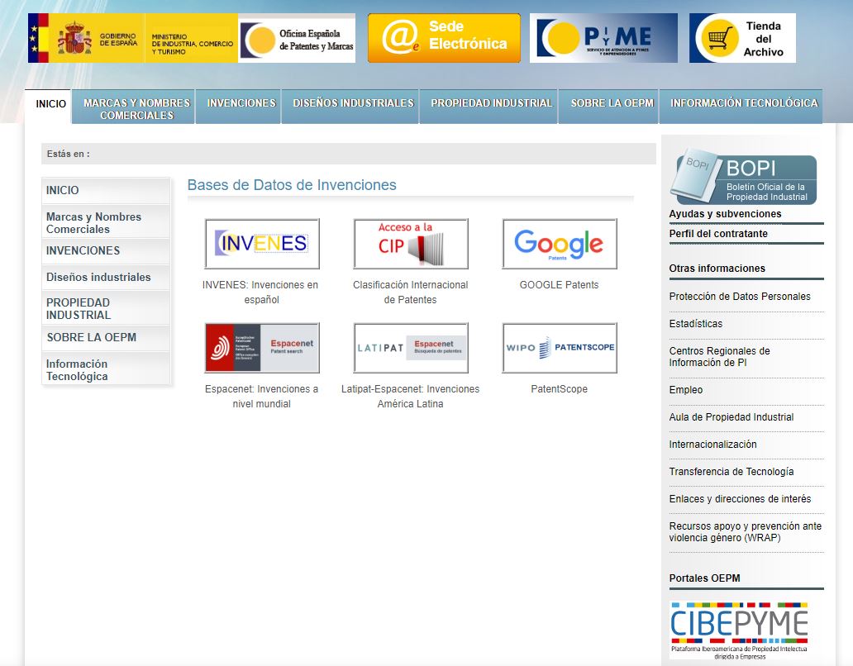Open the Gobierno de España logo

[87, 38]
